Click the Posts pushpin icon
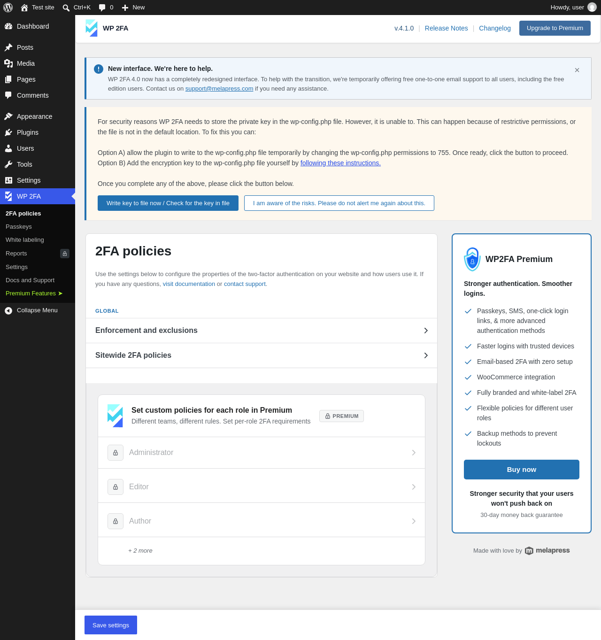 pos(8,47)
